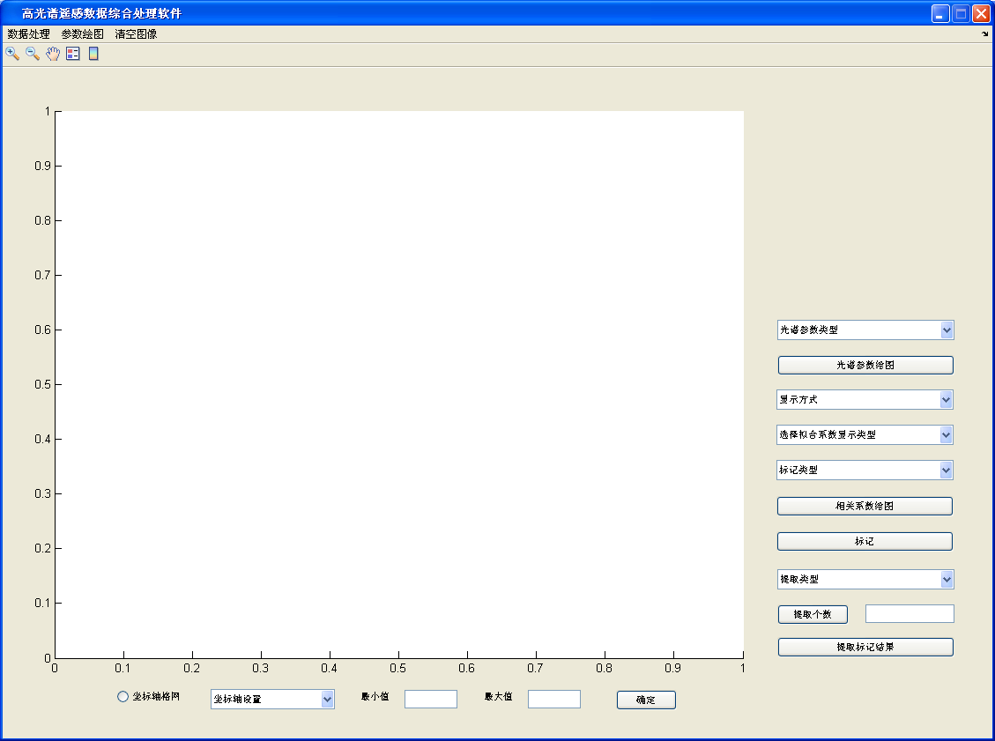Open the 数据处理 menu
This screenshot has height=741, width=995.
(x=28, y=34)
